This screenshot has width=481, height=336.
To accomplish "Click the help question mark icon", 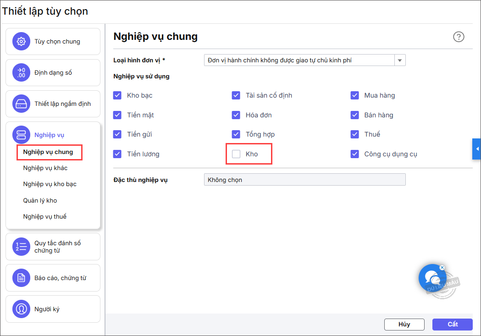I will coord(459,37).
